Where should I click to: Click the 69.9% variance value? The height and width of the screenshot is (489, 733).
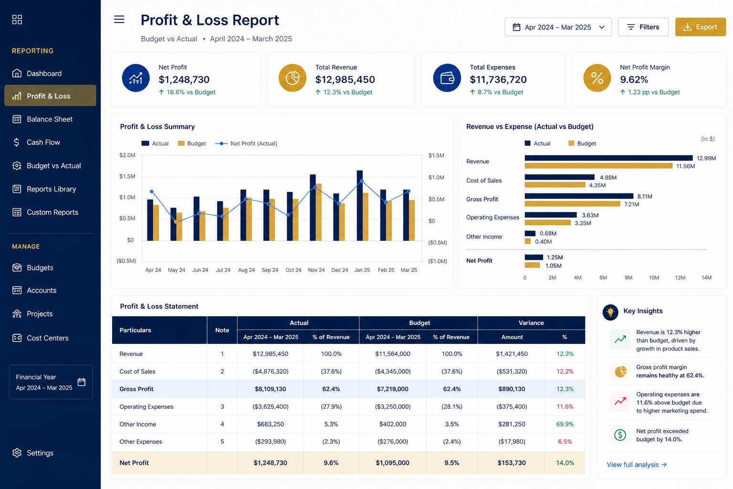click(x=565, y=424)
